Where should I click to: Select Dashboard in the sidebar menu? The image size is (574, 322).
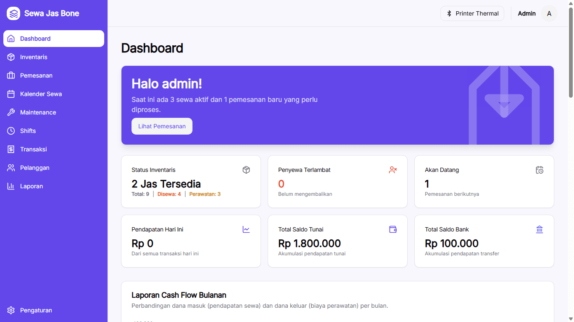(x=35, y=38)
